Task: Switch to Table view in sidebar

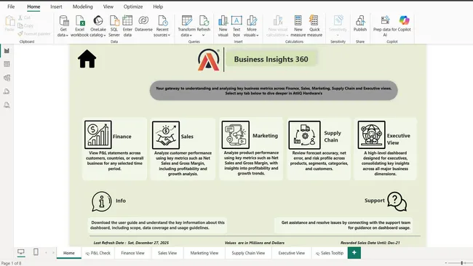Action: 7,64
